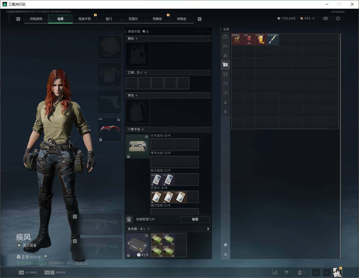This screenshot has height=278, width=359.
Task: Click the left navigation arrow before 开始游戏
Action: [18, 19]
